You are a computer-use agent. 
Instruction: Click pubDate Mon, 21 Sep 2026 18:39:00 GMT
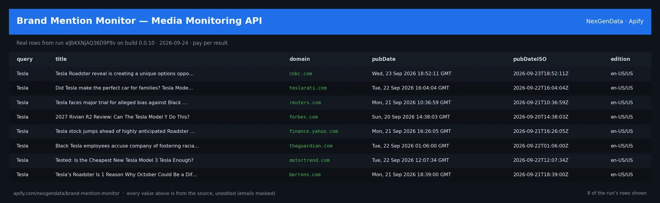pos(411,175)
